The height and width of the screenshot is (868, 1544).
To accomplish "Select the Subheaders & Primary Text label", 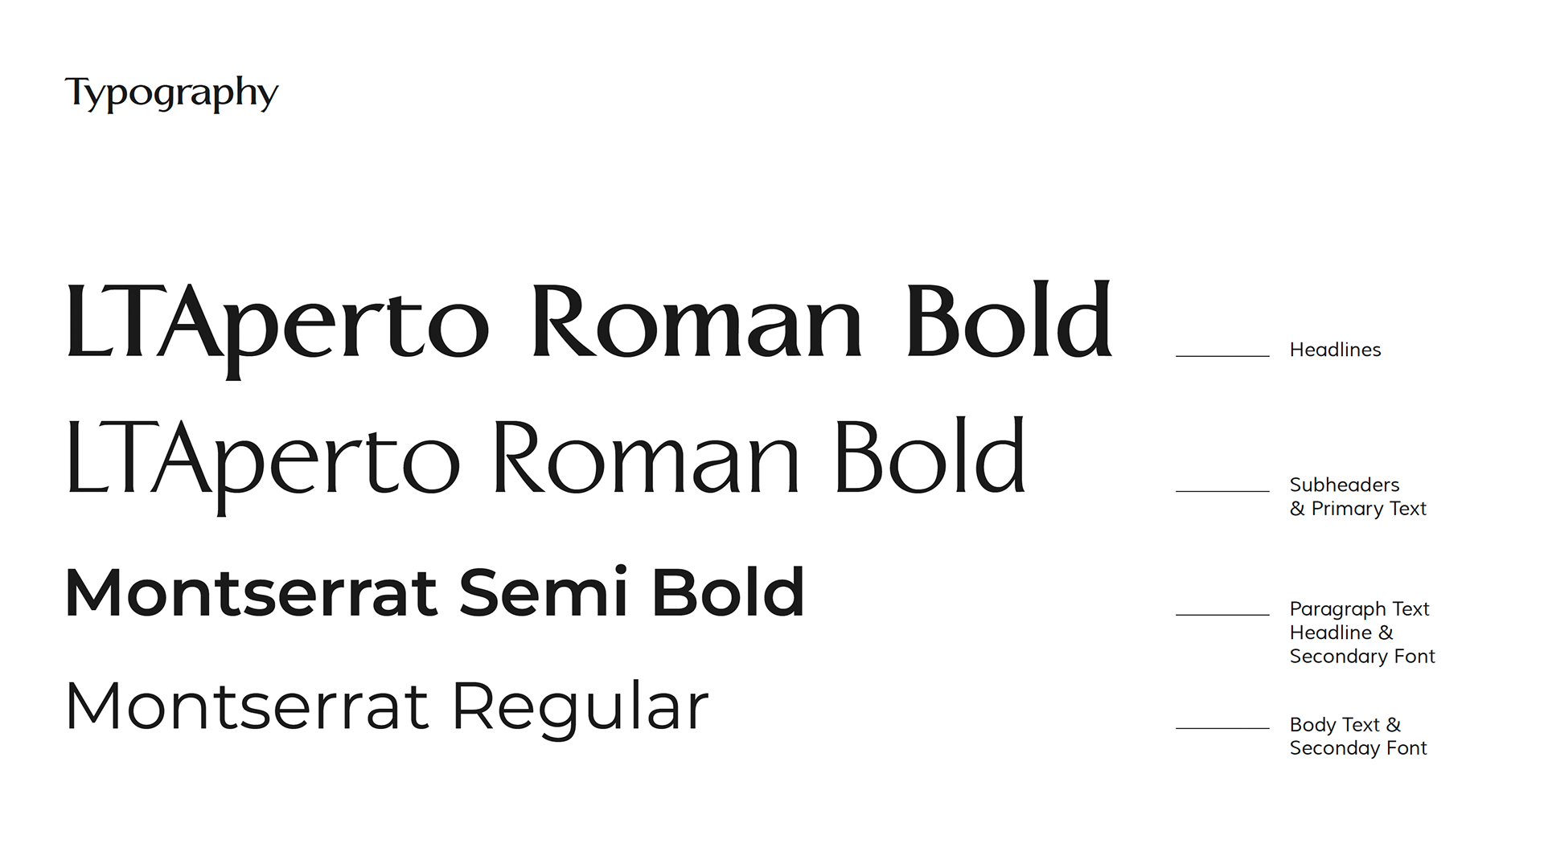I will [1357, 497].
